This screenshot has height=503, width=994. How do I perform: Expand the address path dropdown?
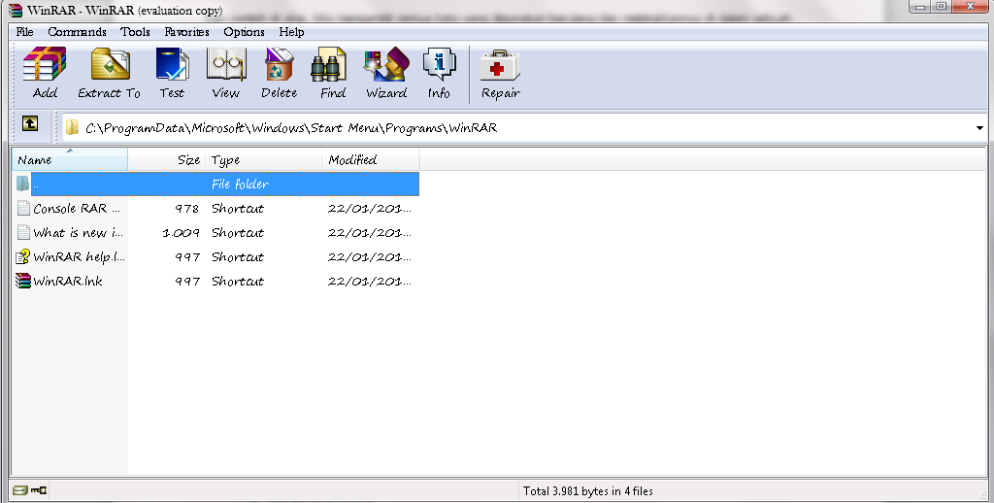tap(979, 128)
